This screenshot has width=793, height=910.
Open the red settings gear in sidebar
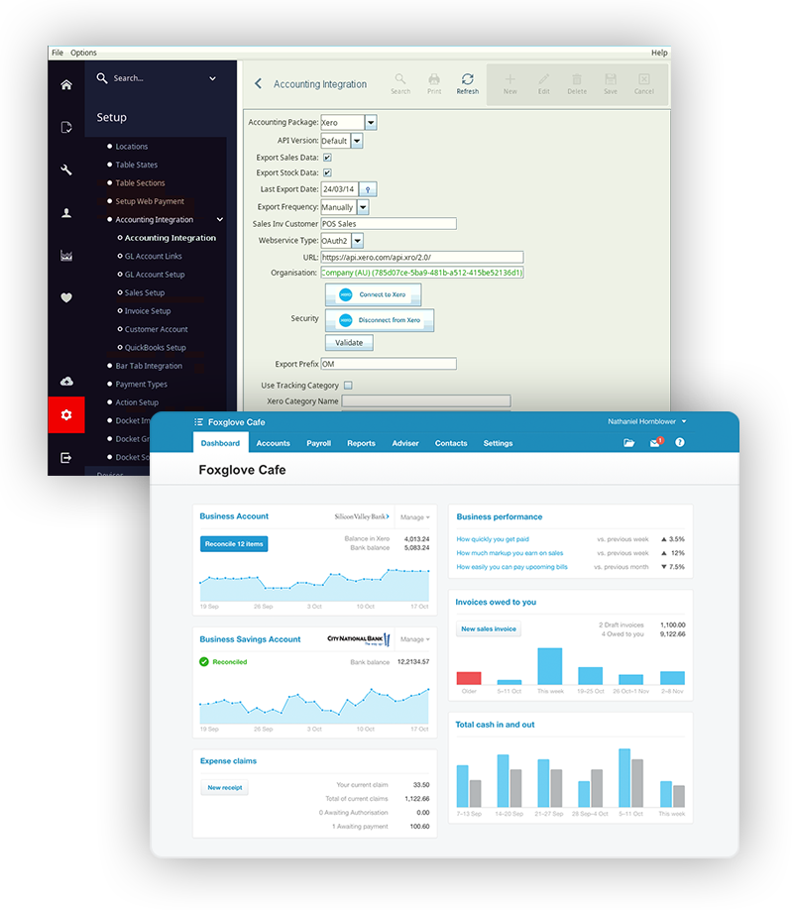pos(65,414)
